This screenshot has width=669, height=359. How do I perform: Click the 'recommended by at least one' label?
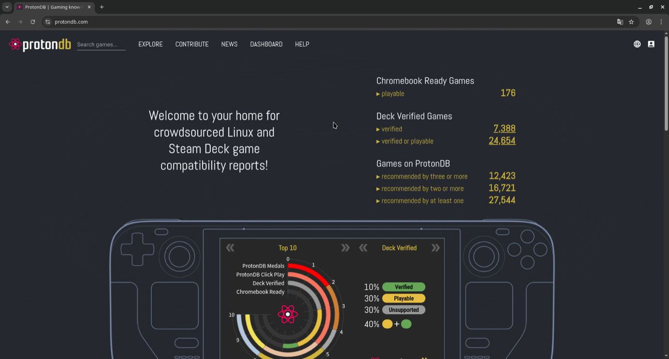pos(422,201)
